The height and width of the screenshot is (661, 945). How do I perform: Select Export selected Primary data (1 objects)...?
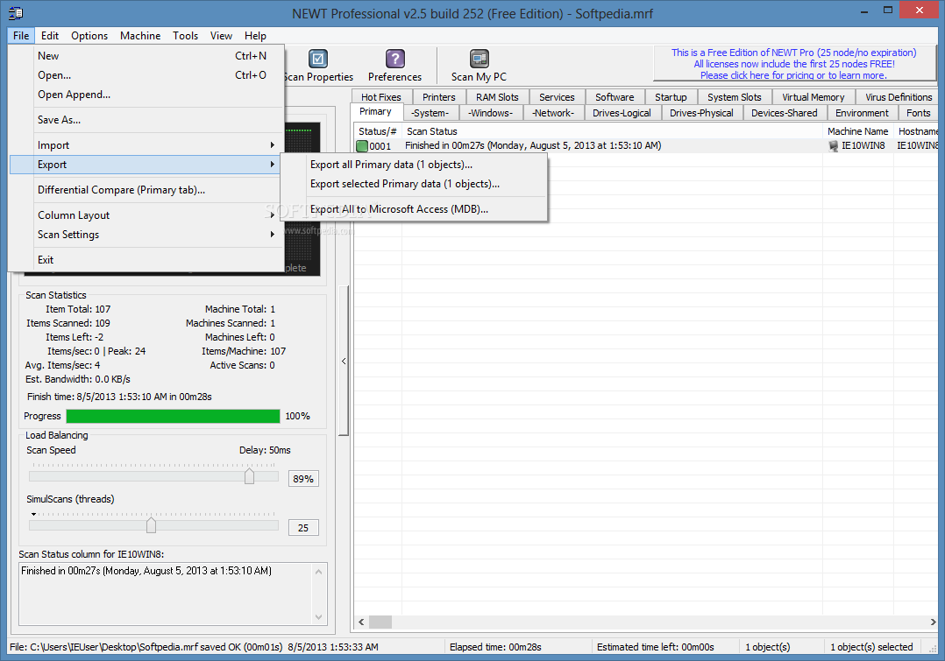(x=414, y=184)
